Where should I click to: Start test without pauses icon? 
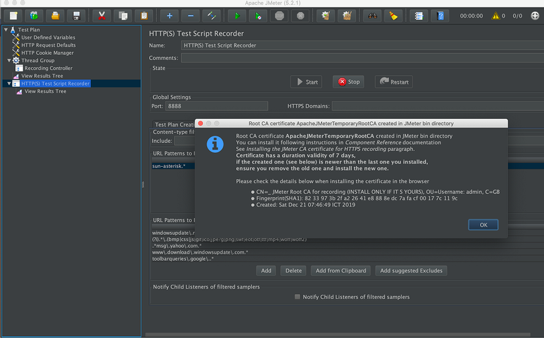pyautogui.click(x=258, y=16)
